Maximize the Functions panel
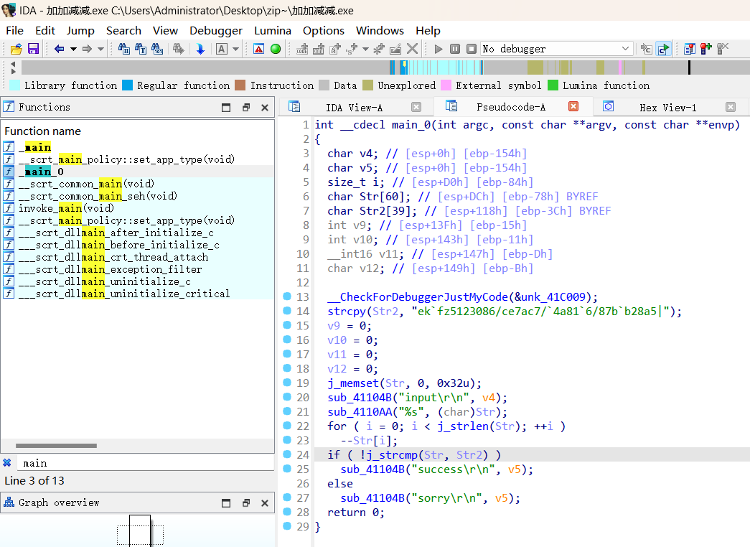This screenshot has height=547, width=750. click(226, 108)
